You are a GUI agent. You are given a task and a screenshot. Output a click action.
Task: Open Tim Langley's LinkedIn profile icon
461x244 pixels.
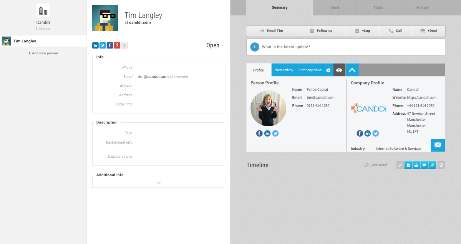point(95,45)
